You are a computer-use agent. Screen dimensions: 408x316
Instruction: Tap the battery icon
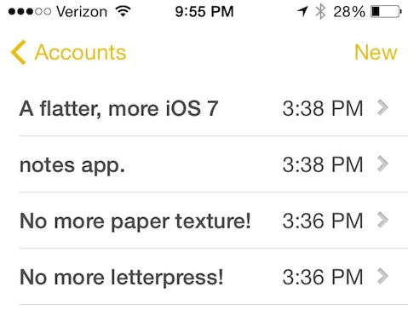[x=386, y=12]
